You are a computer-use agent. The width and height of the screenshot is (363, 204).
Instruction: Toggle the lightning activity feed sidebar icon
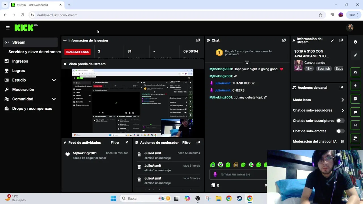[x=355, y=86]
